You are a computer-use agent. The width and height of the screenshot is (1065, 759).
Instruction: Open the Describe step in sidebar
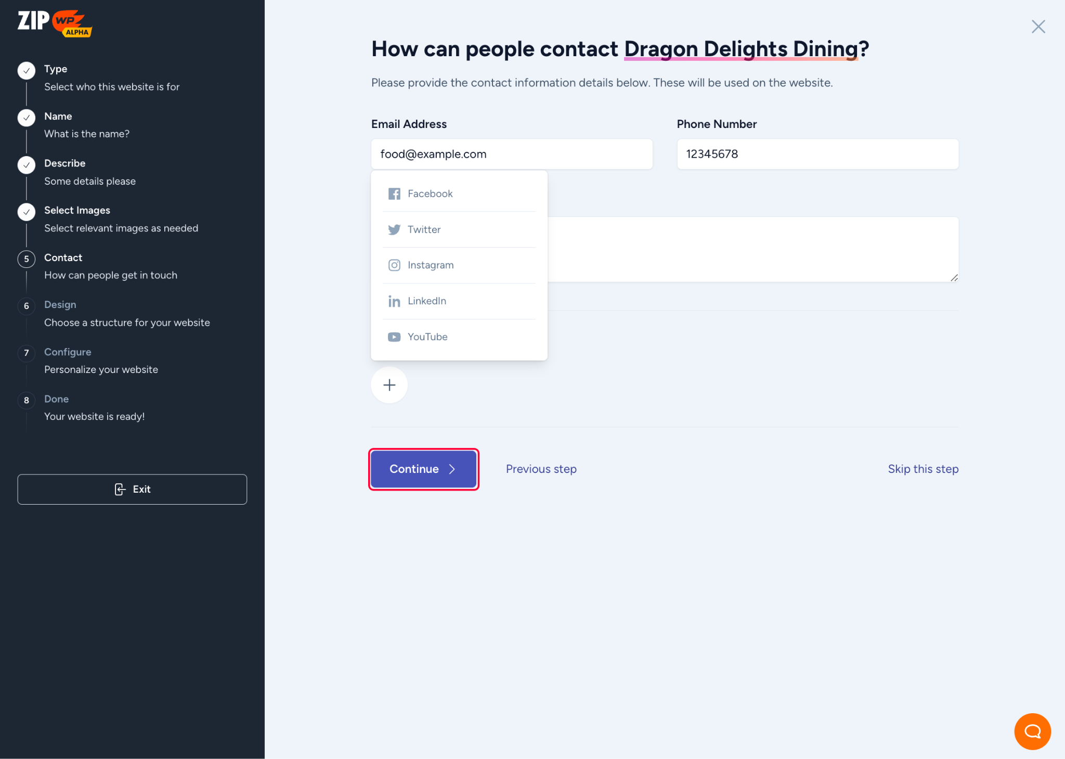pos(65,163)
